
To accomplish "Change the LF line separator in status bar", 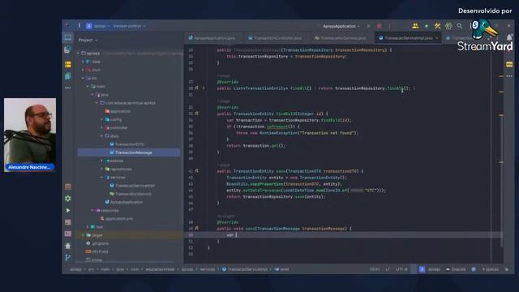I will click(388, 269).
